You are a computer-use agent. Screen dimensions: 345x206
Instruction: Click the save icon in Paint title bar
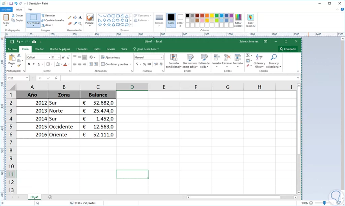(x=11, y=3)
